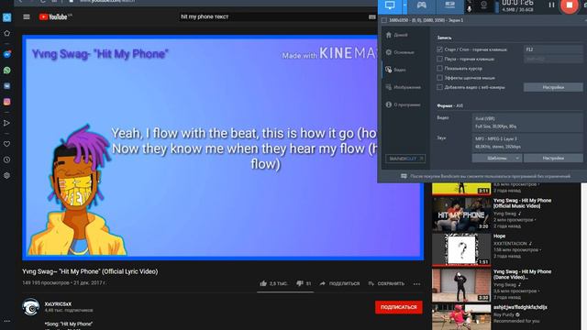Open the sidebar player flow arrow icon
Viewport: 587px width, 330px height.
(x=7, y=123)
